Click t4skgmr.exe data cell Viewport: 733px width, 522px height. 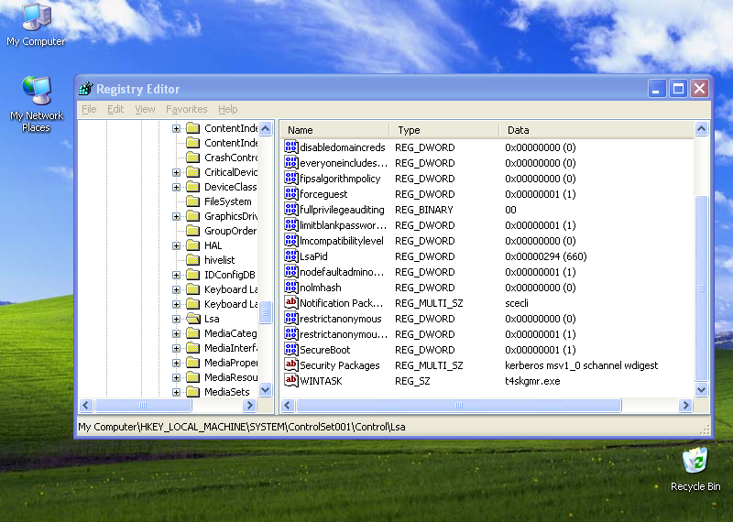pos(532,381)
